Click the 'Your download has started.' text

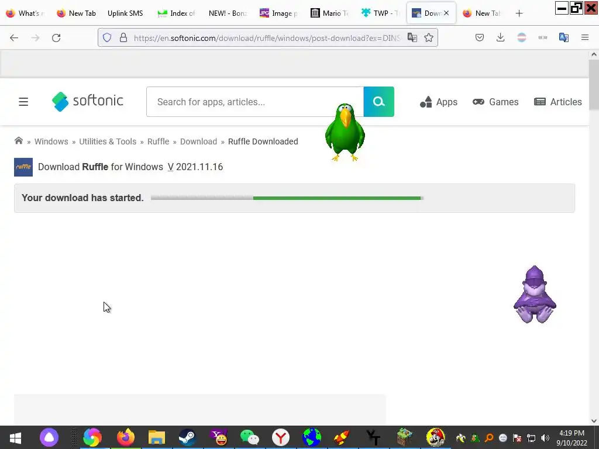pos(82,198)
